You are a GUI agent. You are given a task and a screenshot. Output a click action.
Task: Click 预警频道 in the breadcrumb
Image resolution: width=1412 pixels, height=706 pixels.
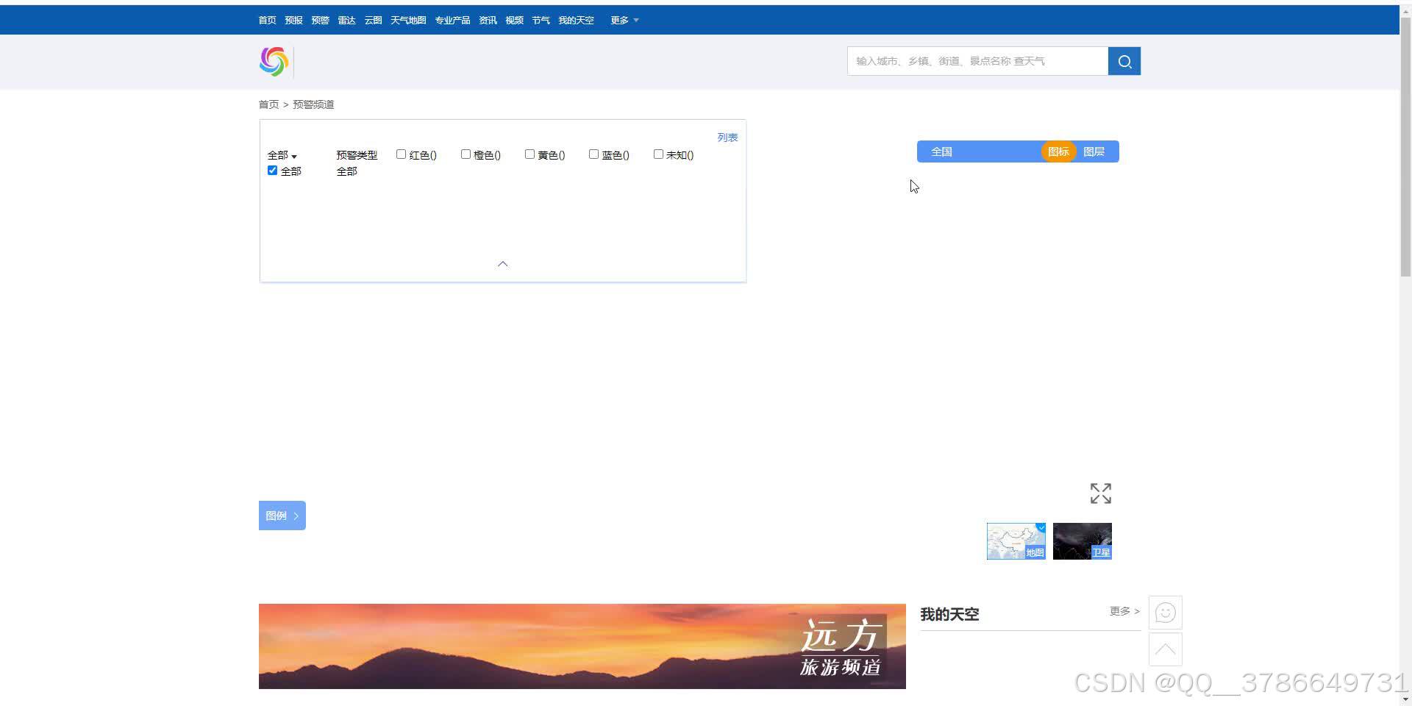pyautogui.click(x=313, y=104)
